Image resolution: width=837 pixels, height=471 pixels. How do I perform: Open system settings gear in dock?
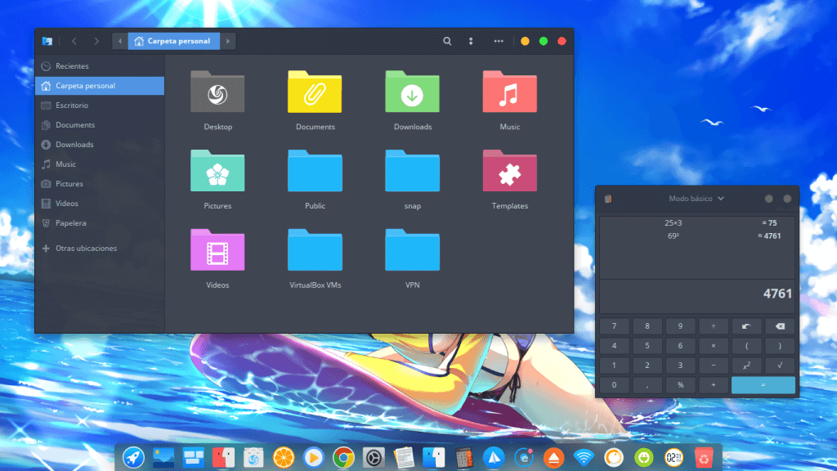(x=374, y=458)
